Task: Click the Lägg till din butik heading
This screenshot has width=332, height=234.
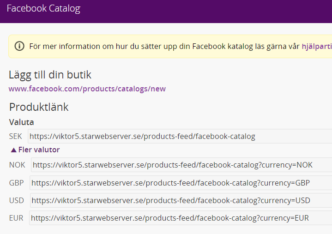Action: click(50, 75)
